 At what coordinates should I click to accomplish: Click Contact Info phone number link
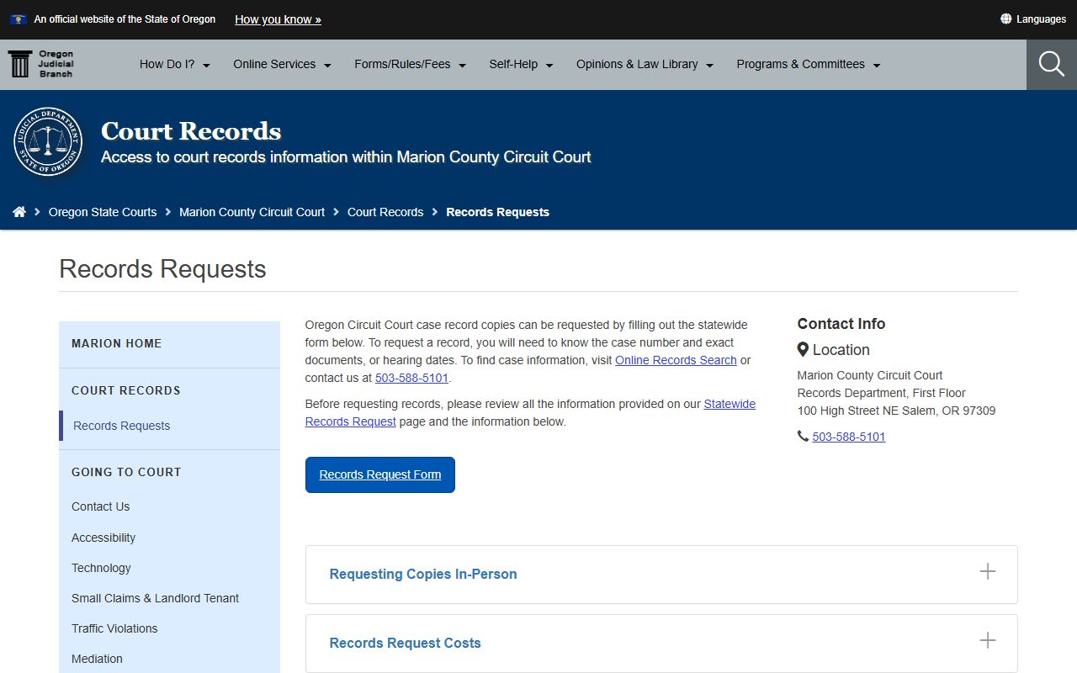point(849,437)
